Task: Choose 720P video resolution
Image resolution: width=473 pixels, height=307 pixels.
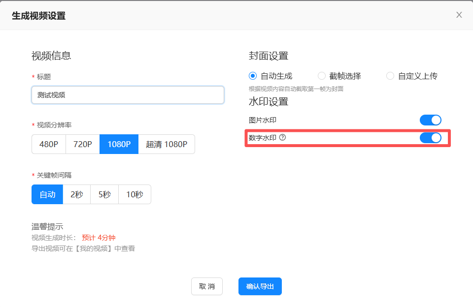Action: pos(83,144)
